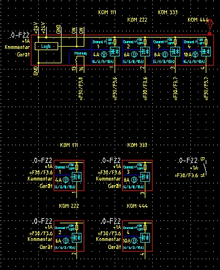This screenshot has height=270, width=220.
Task: Click the .0-F22 device tag of the main device
Action: pyautogui.click(x=20, y=35)
